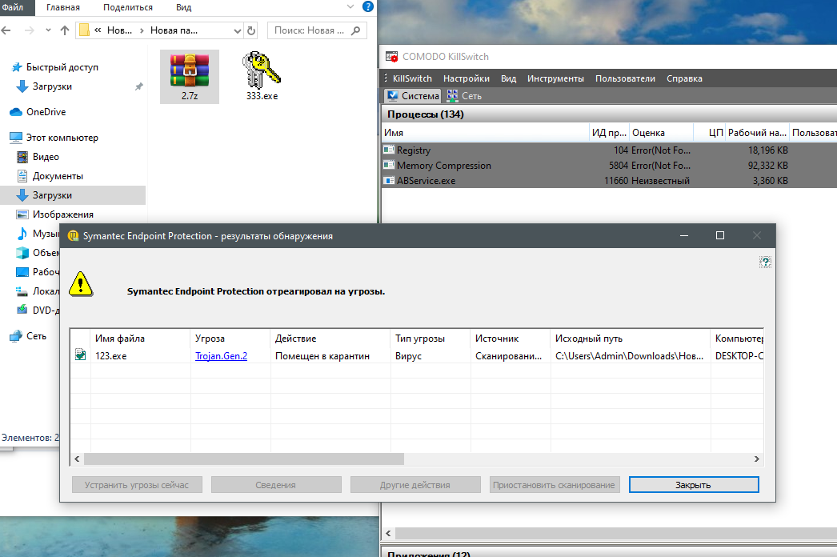Viewport: 837px width, 557px height.
Task: Click the Memory Compression process icon
Action: pyautogui.click(x=389, y=165)
